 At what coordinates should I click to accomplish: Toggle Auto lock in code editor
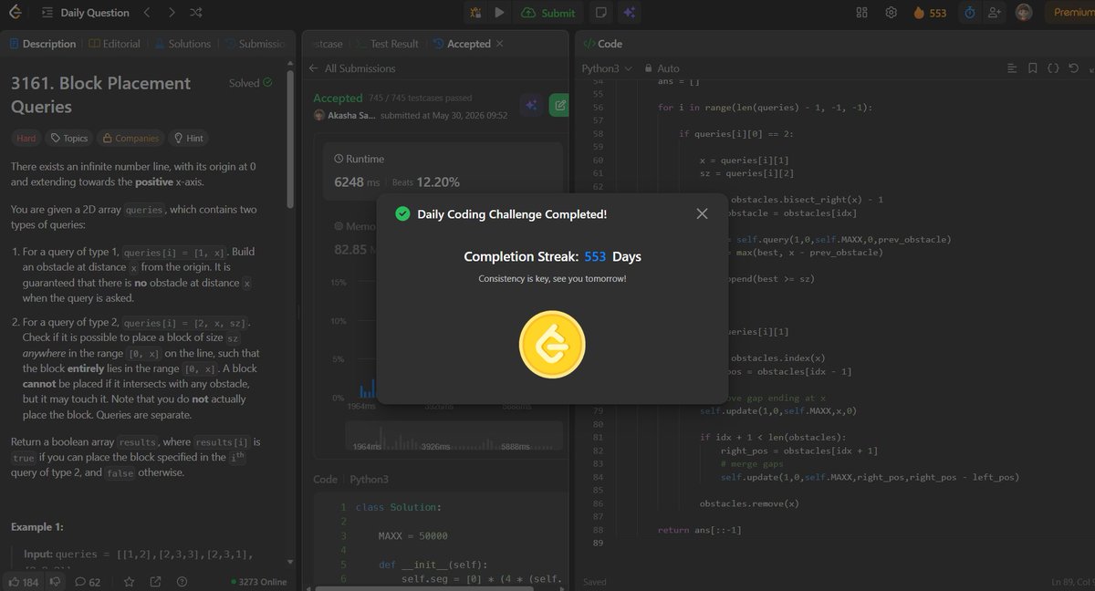(x=662, y=68)
